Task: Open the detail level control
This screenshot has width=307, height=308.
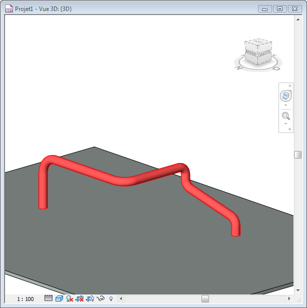Action: 48,298
